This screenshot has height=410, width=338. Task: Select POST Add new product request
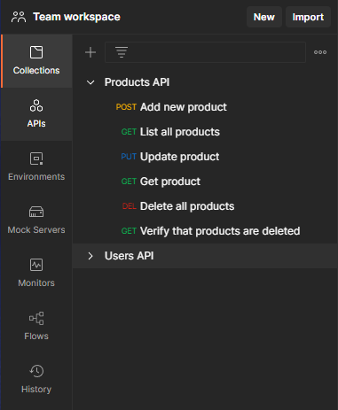click(x=205, y=107)
